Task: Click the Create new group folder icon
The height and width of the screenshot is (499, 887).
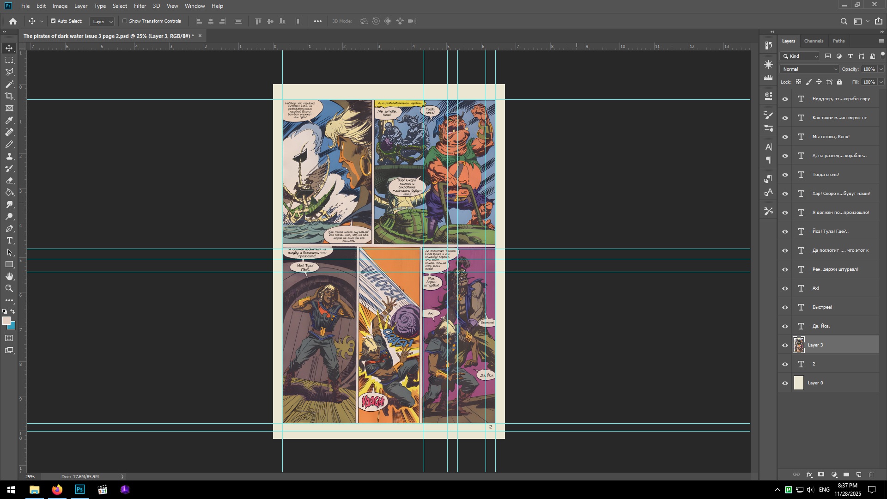Action: (x=846, y=475)
